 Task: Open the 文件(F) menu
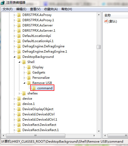[7, 9]
